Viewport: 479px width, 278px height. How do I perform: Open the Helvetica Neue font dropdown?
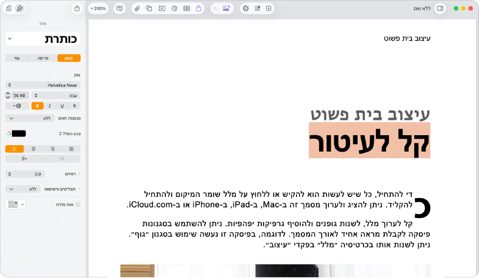(x=43, y=85)
